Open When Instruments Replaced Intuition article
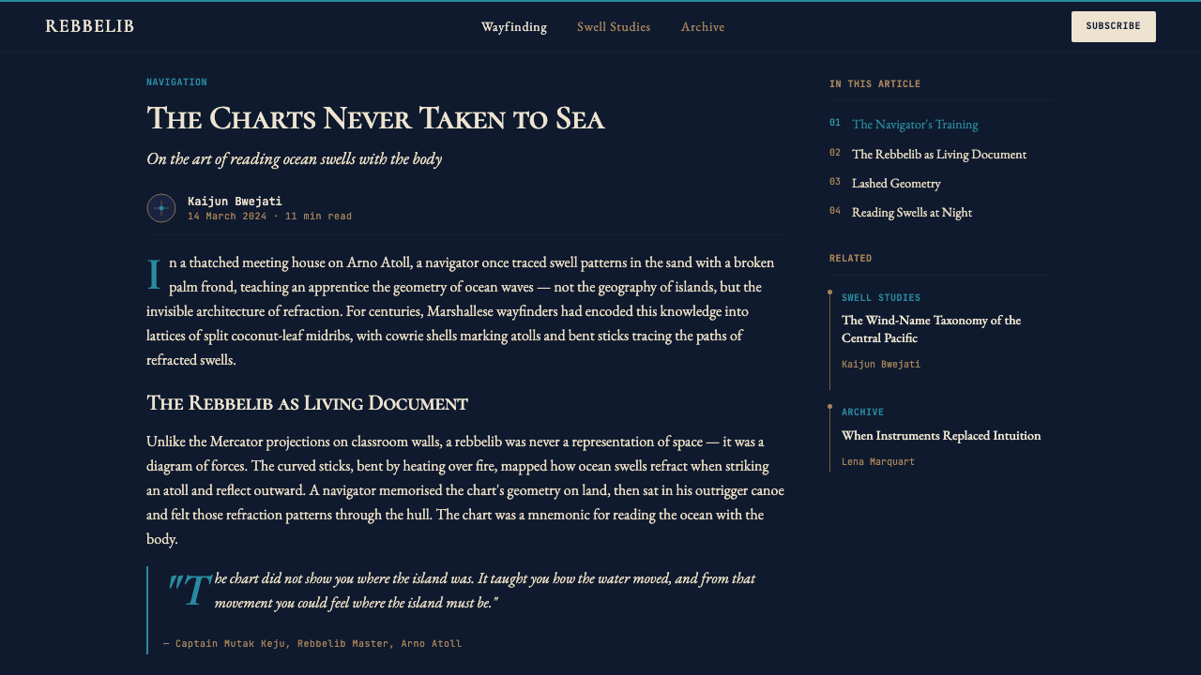Image resolution: width=1201 pixels, height=675 pixels. 941,435
